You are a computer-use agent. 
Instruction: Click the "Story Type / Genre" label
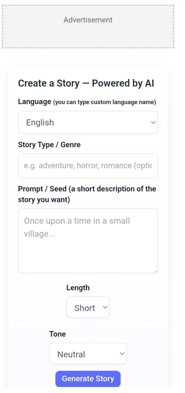pos(49,145)
